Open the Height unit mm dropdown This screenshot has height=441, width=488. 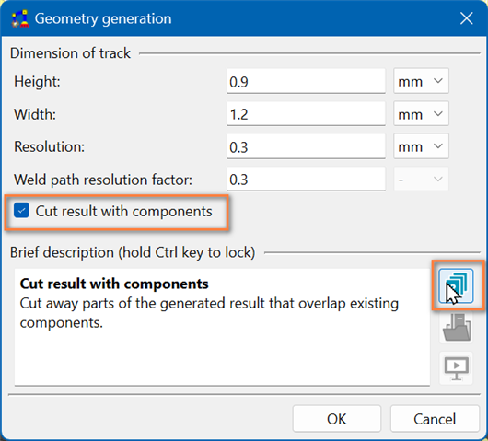(421, 81)
